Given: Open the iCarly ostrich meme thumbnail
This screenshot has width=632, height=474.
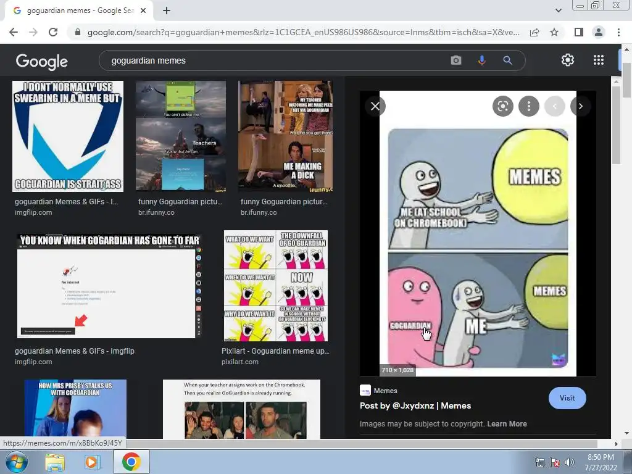Looking at the screenshot, I should coord(285,136).
